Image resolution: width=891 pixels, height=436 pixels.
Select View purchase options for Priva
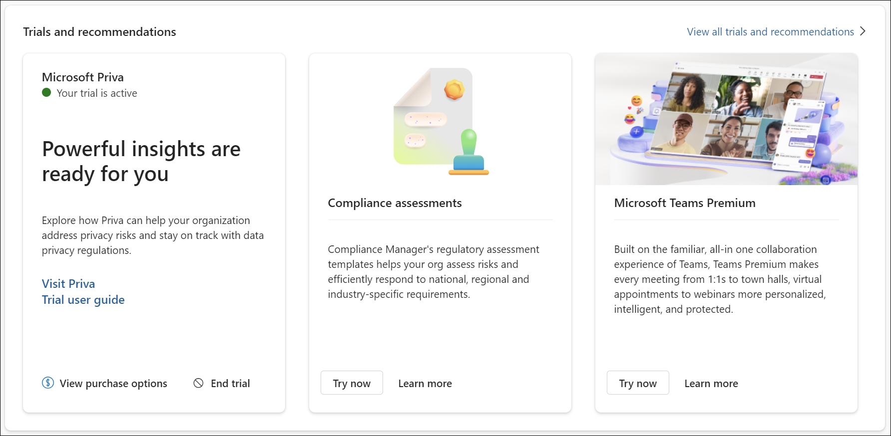[x=112, y=383]
